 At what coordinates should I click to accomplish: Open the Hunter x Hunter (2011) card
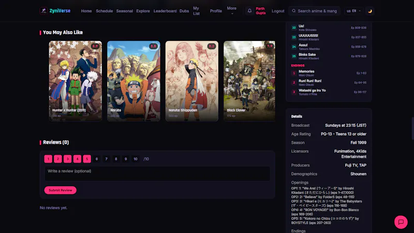click(75, 81)
